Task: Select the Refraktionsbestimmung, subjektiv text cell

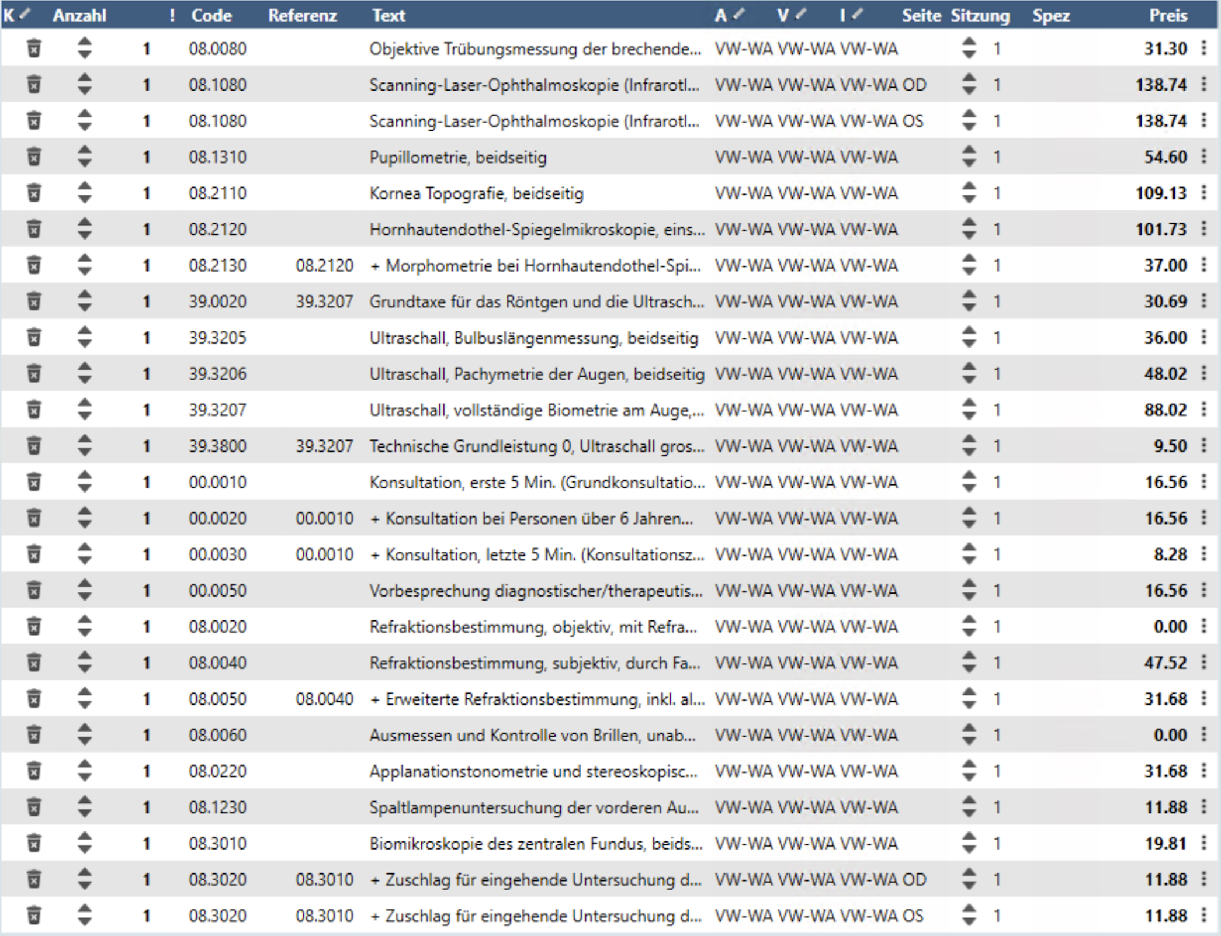Action: [534, 663]
